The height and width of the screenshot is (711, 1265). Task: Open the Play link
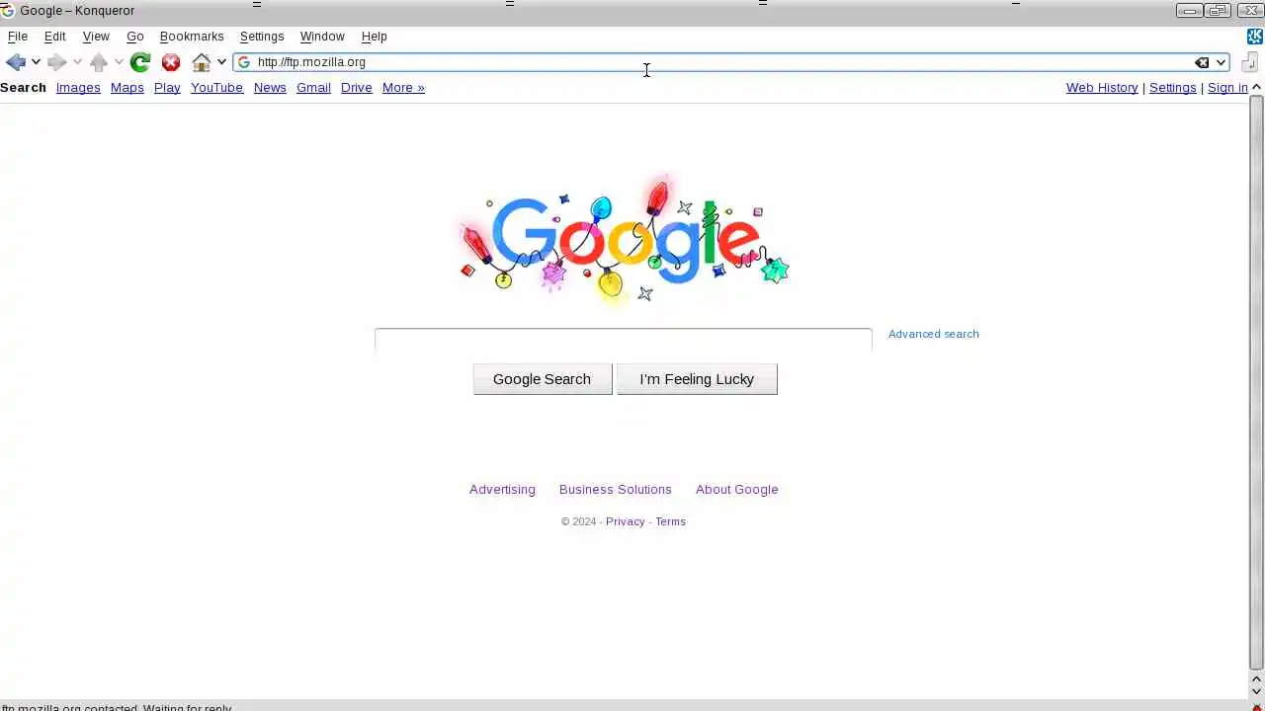(167, 88)
